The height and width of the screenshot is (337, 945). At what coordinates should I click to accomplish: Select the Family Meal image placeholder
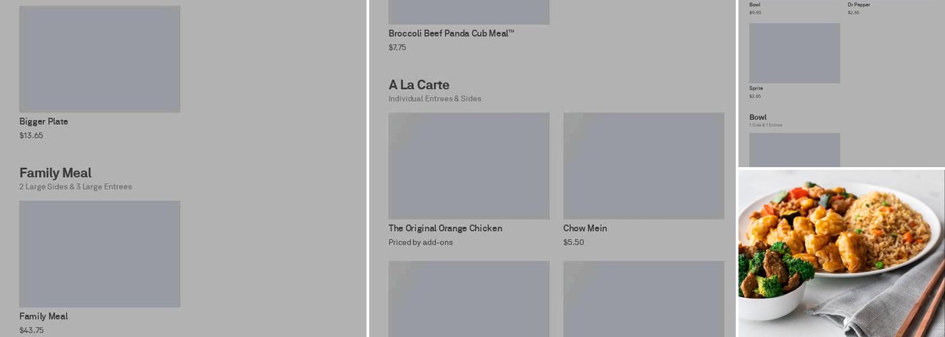pyautogui.click(x=99, y=253)
